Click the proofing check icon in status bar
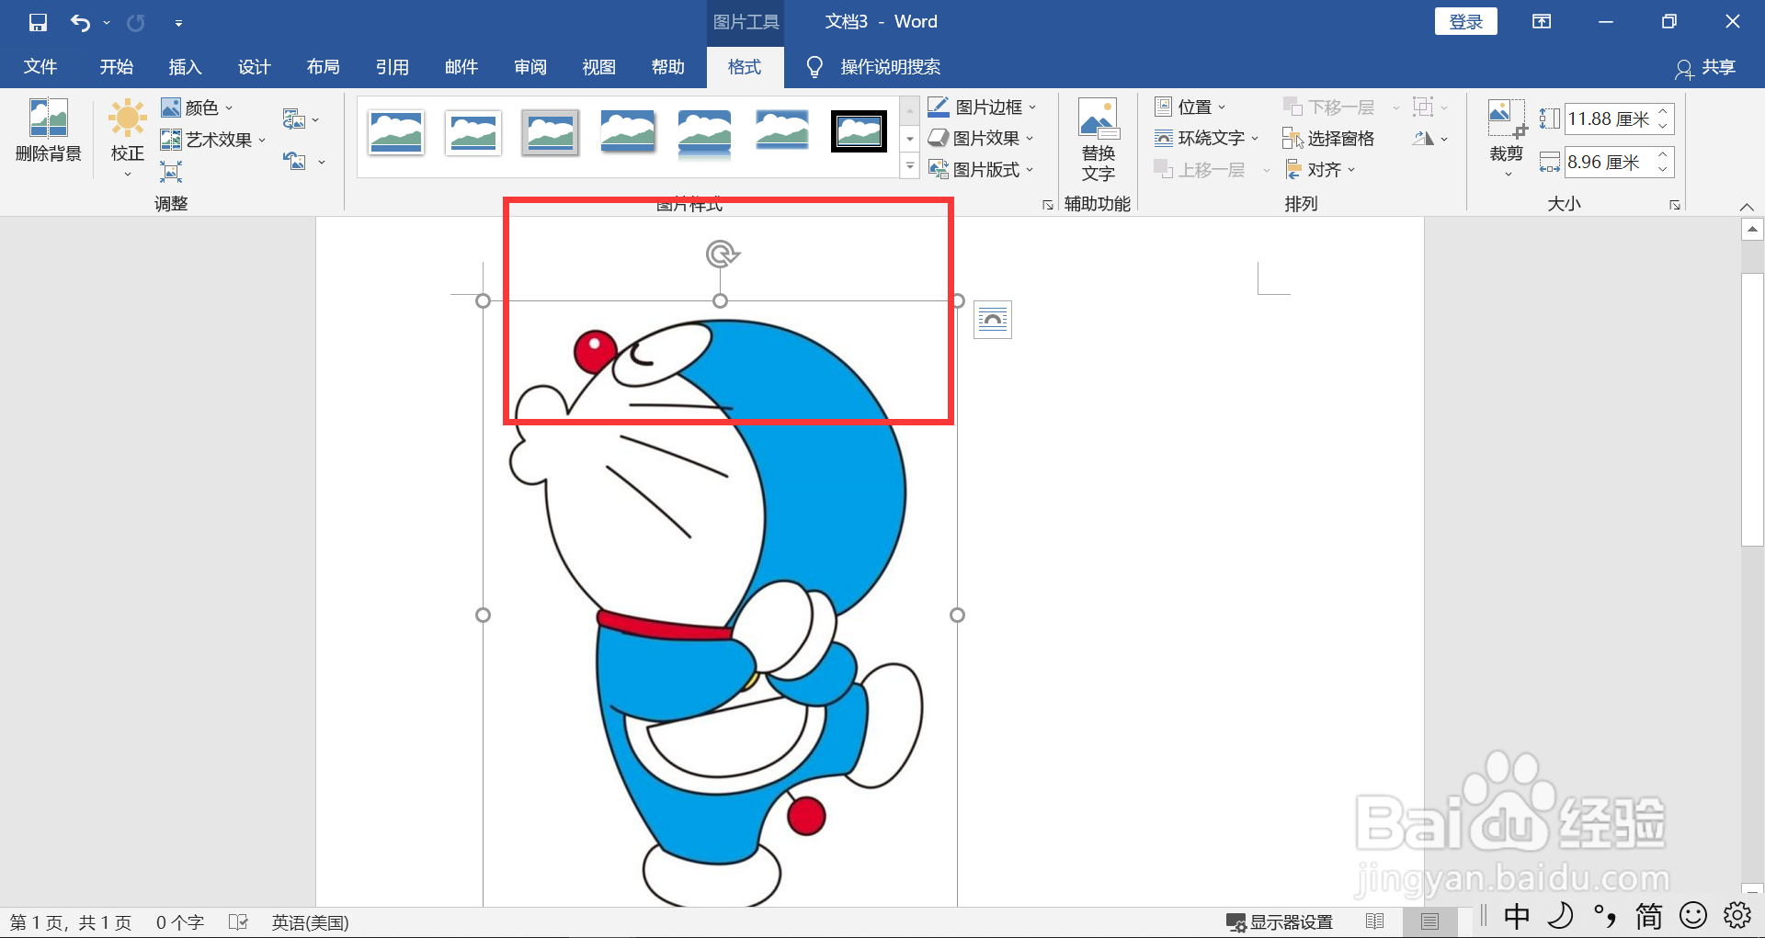The height and width of the screenshot is (938, 1765). [x=238, y=922]
